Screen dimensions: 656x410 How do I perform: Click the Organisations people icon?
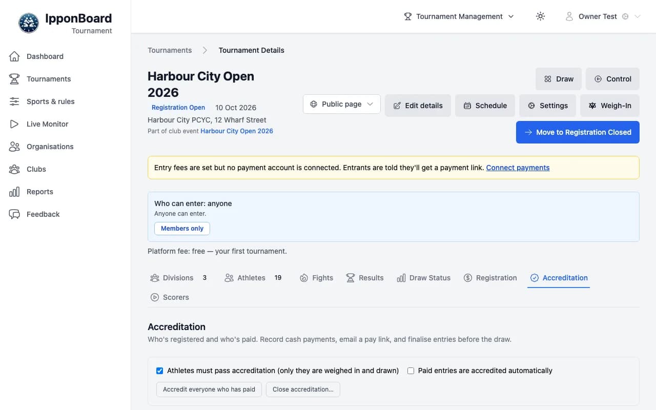tap(14, 147)
